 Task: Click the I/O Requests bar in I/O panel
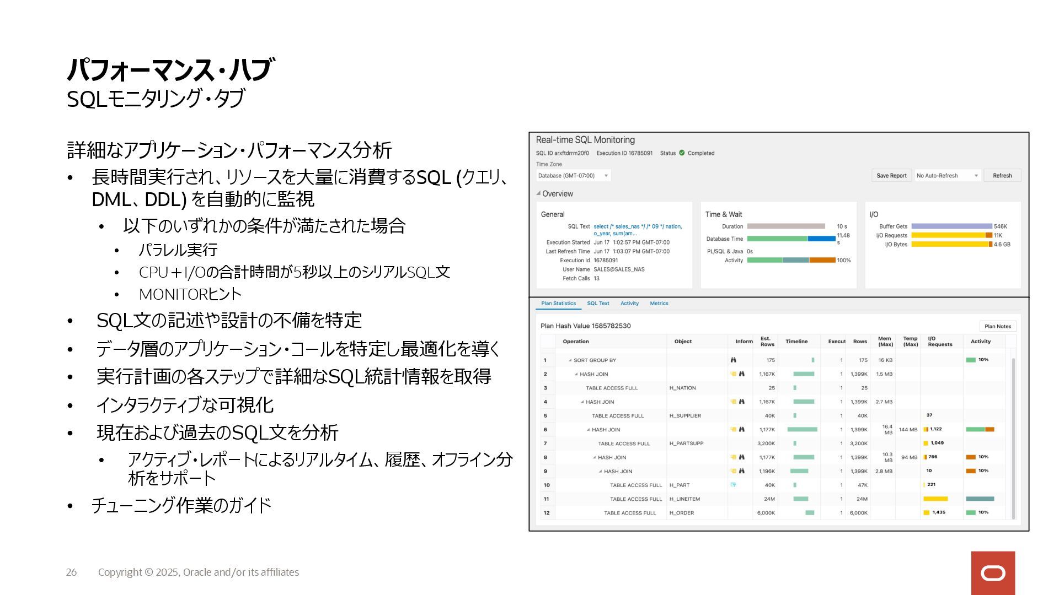(951, 235)
